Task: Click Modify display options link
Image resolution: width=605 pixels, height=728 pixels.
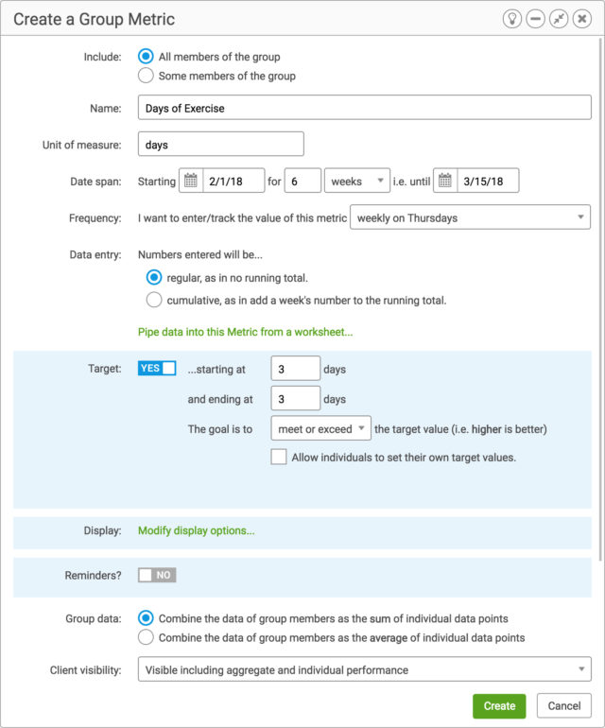Action: (x=197, y=530)
